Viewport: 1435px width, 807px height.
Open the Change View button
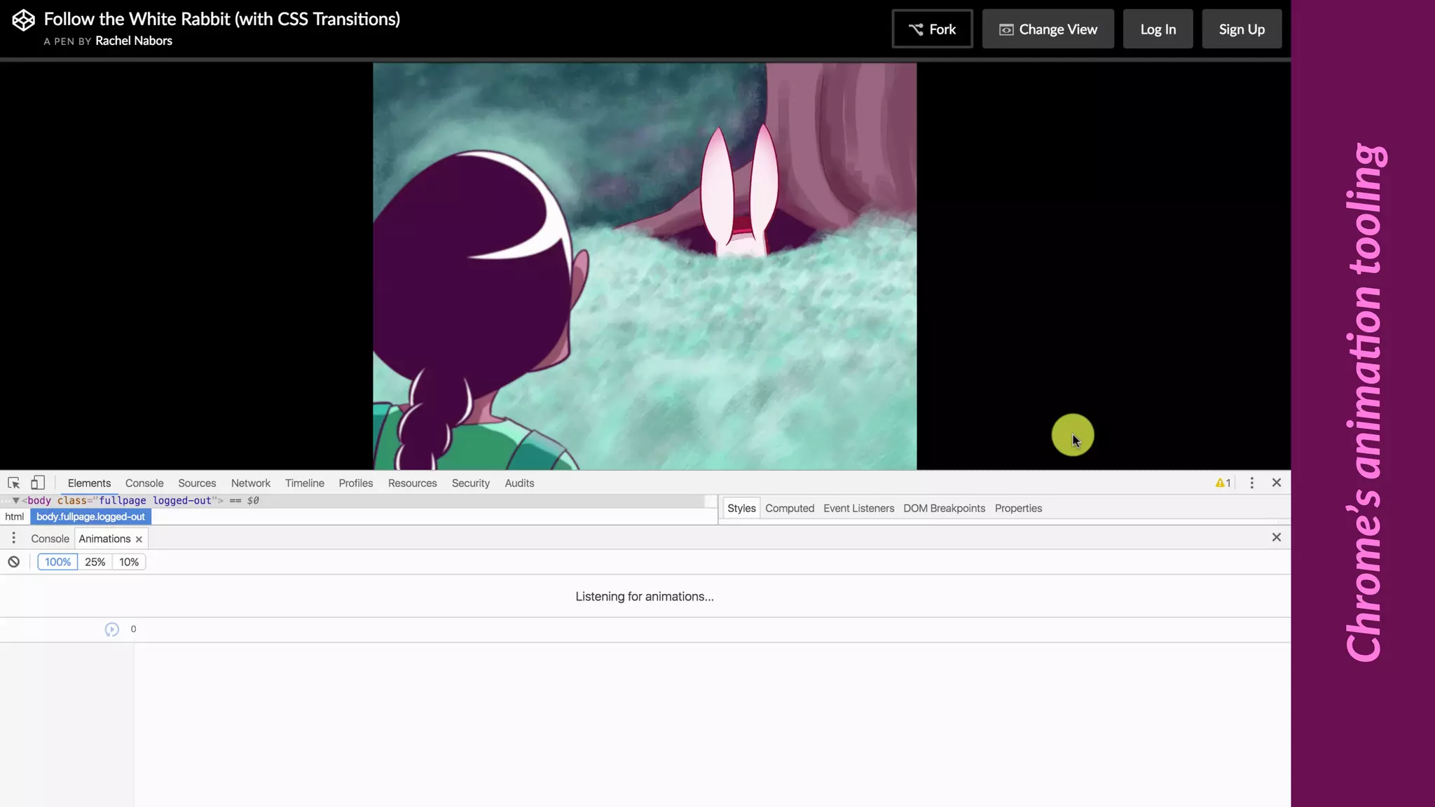pyautogui.click(x=1048, y=29)
